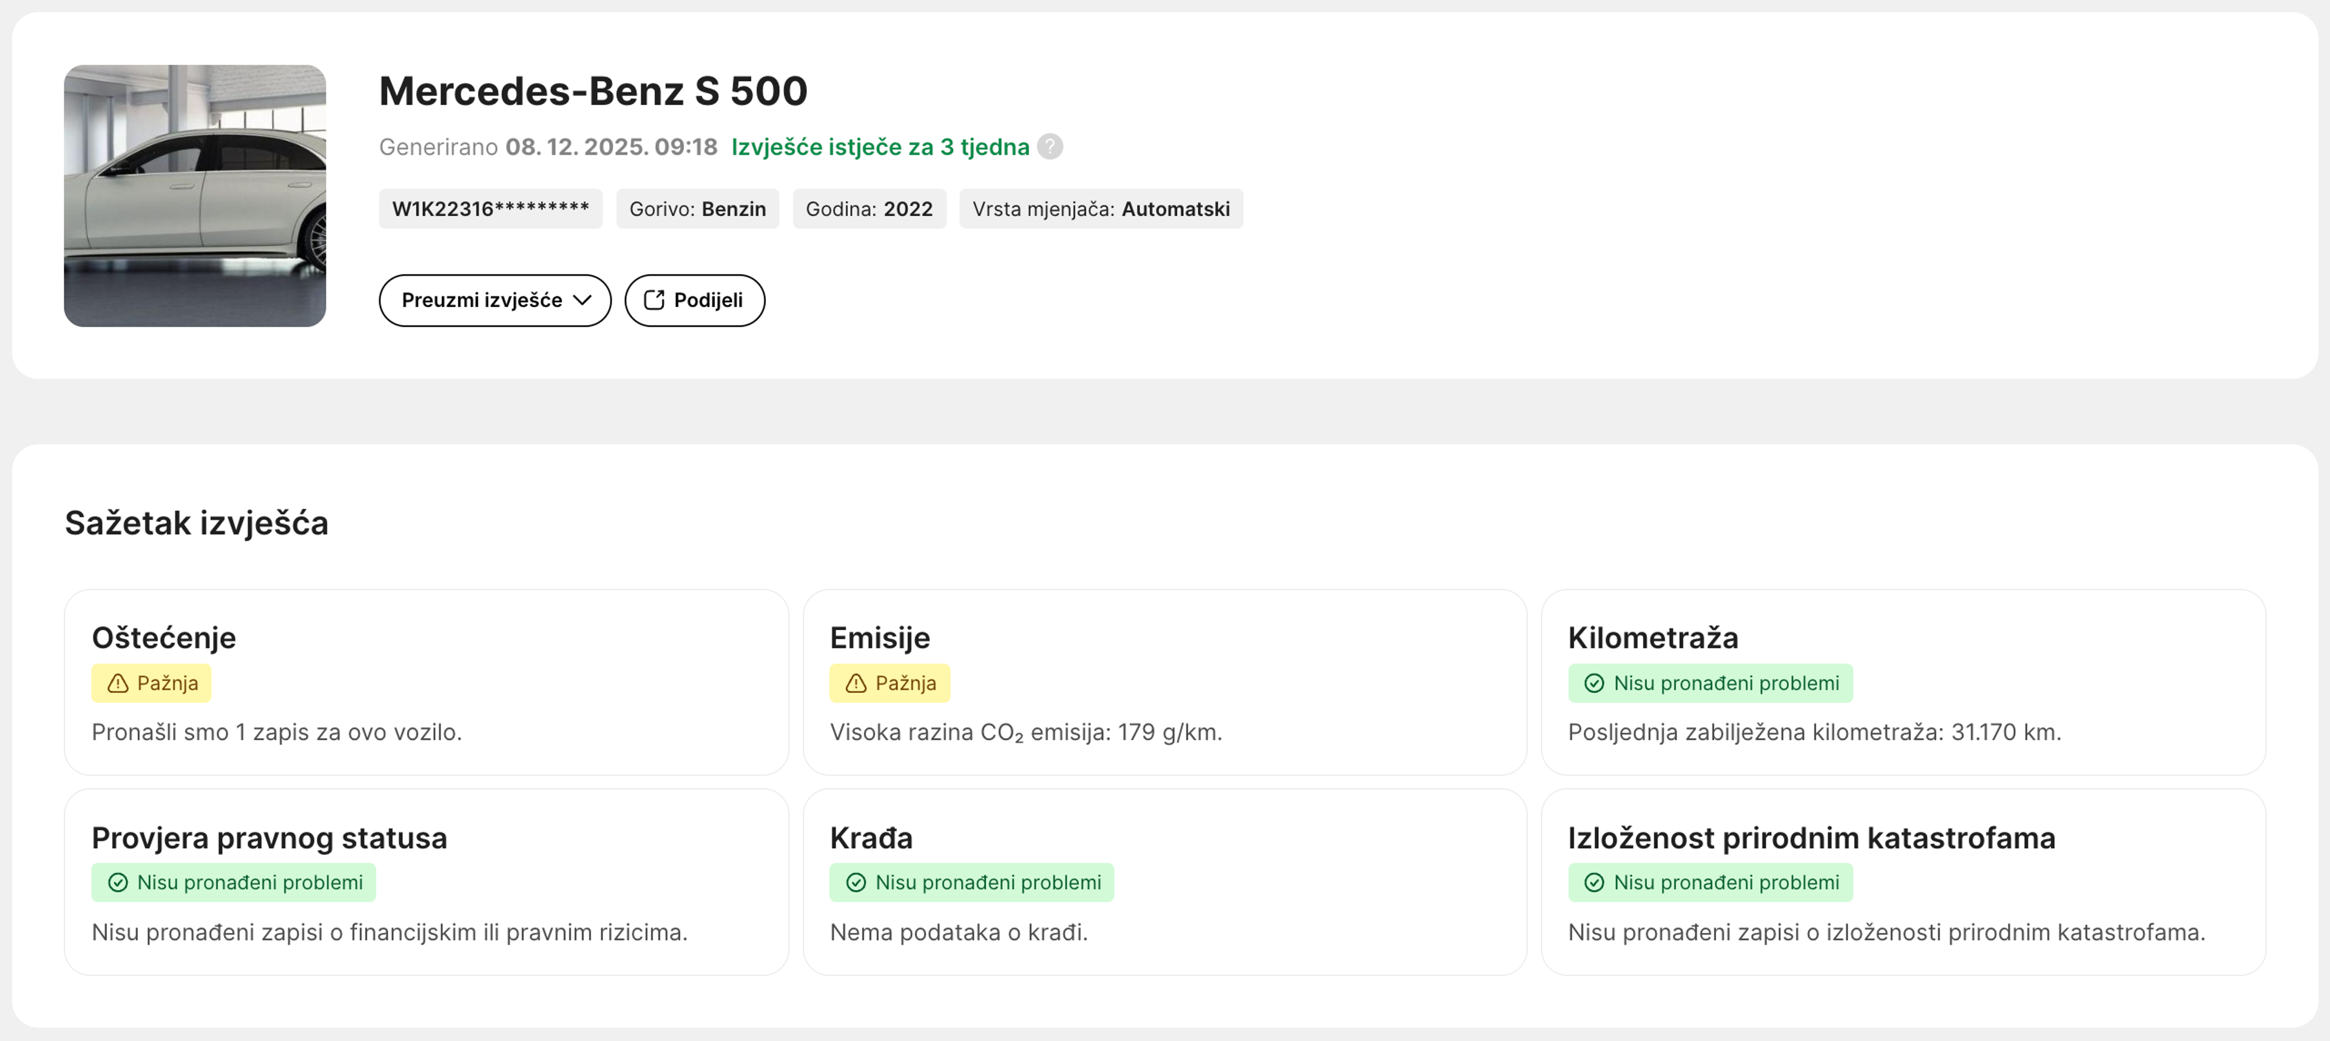This screenshot has height=1041, width=2330.
Task: Click the masked VIN W1K22316 tag
Action: pyautogui.click(x=490, y=209)
